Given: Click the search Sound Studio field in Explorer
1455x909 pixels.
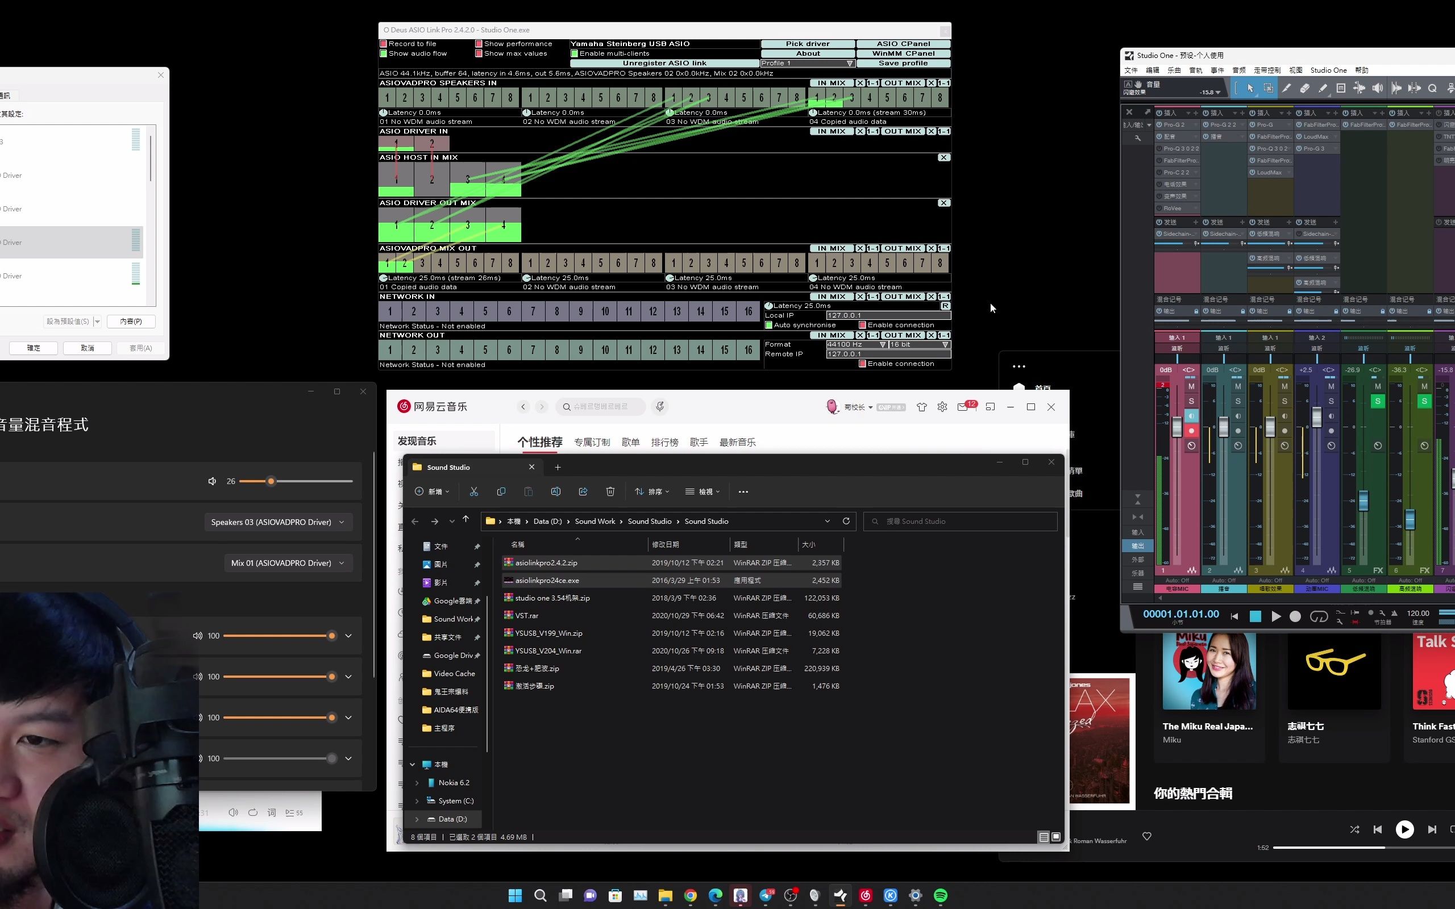Looking at the screenshot, I should [960, 521].
